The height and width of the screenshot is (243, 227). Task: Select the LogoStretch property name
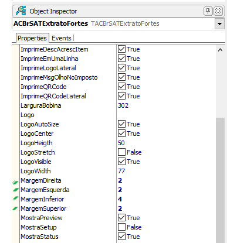click(x=38, y=152)
